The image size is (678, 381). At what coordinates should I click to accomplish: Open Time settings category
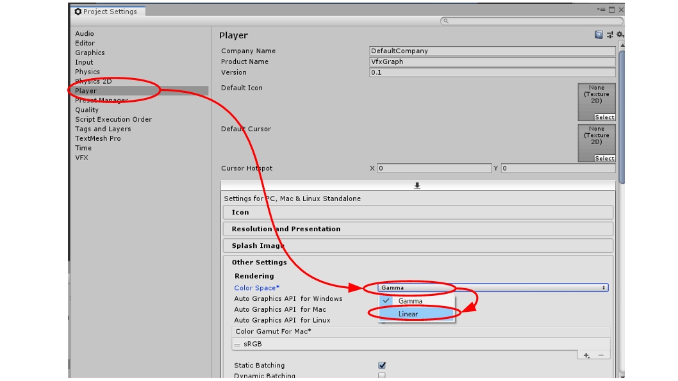[83, 148]
